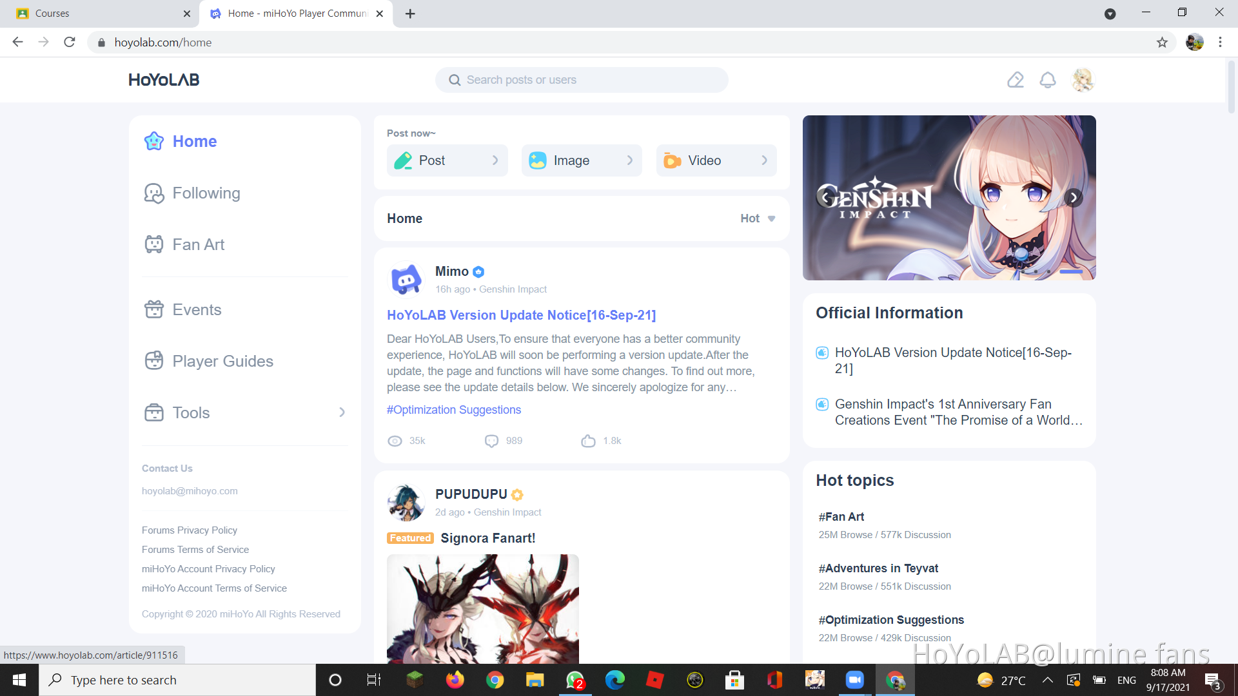The width and height of the screenshot is (1238, 696).
Task: Create a new Video post
Action: 716,160
